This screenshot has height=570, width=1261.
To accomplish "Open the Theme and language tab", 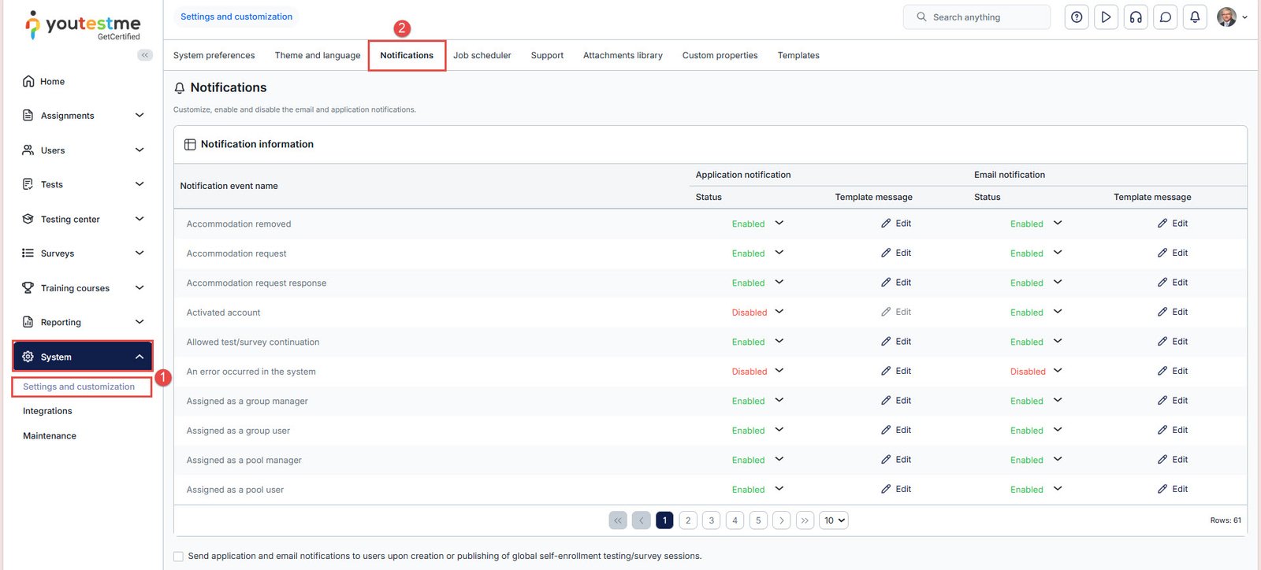I will (317, 56).
